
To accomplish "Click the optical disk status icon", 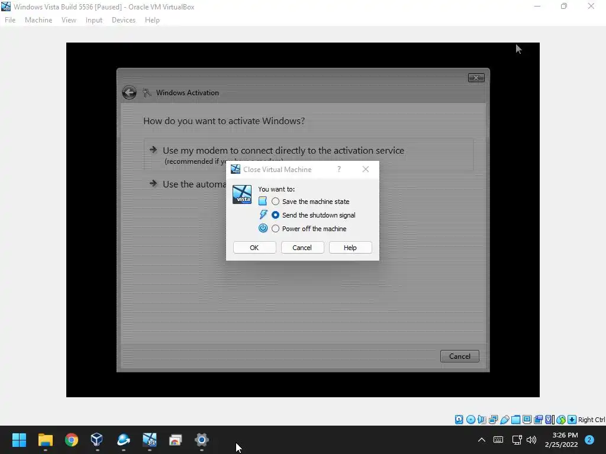I will click(x=470, y=420).
